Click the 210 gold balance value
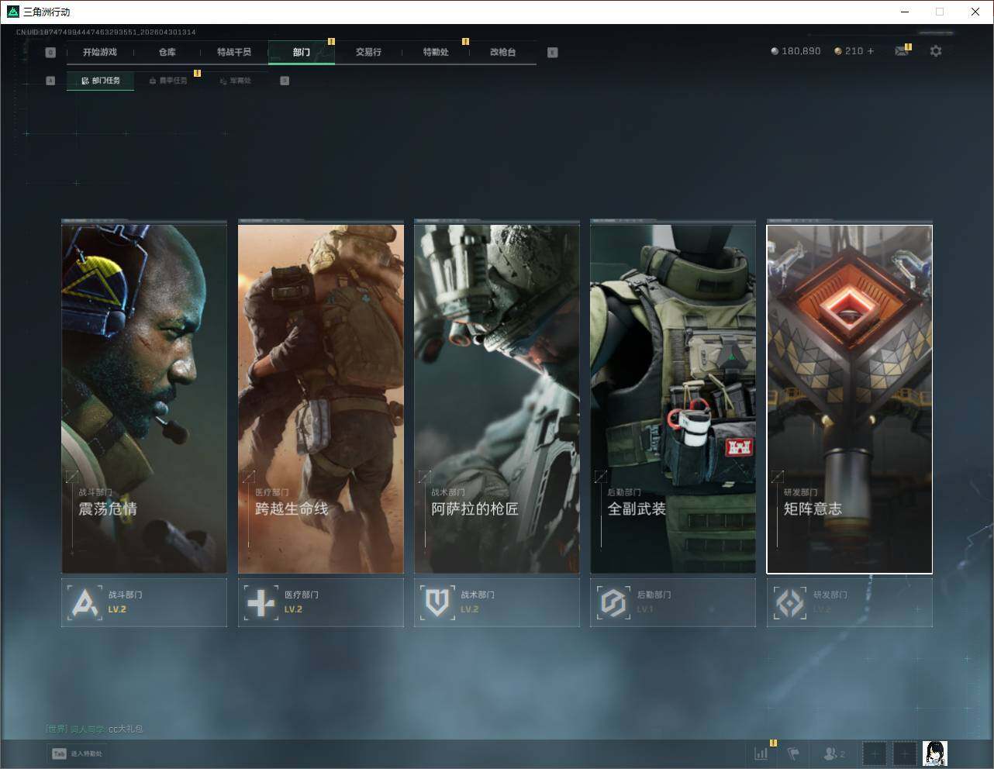Viewport: 994px width, 769px height. 854,51
